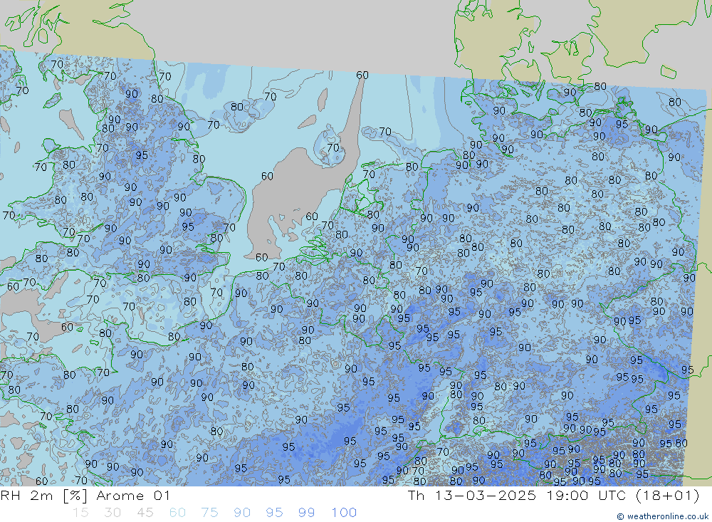712x522 pixels.
Task: Click the 'Th 13-03-2025 19:00 UTC' timestamp
Action: coord(518,495)
